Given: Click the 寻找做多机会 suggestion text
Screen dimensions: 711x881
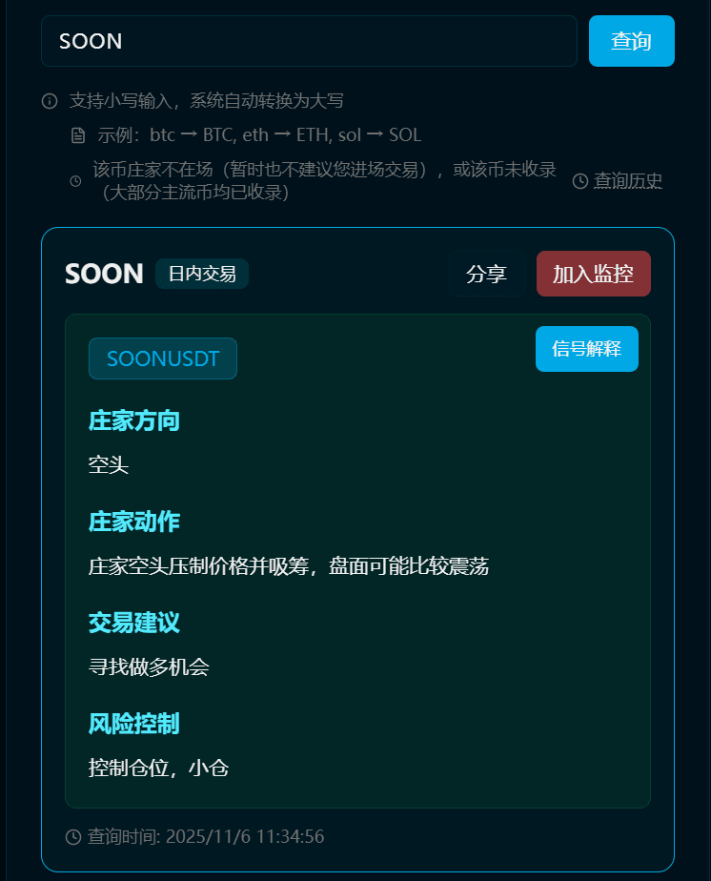Looking at the screenshot, I should click(149, 666).
